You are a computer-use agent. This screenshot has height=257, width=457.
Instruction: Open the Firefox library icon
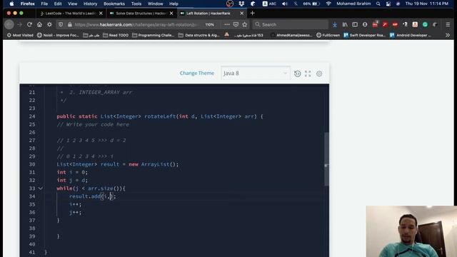click(x=345, y=25)
